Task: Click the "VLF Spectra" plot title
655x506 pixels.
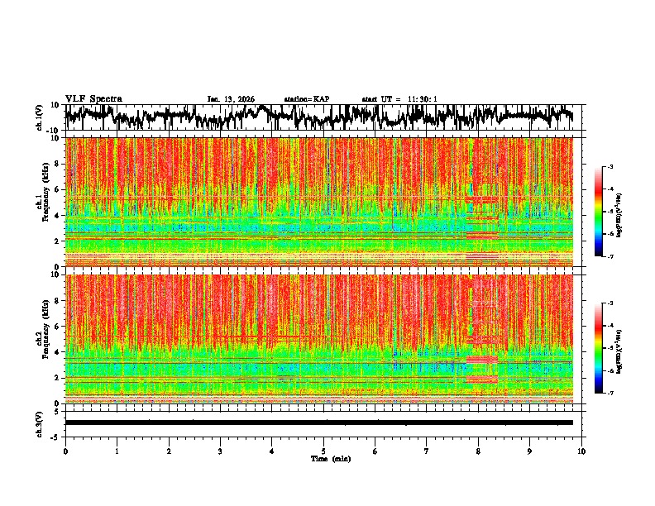Action: pos(93,99)
